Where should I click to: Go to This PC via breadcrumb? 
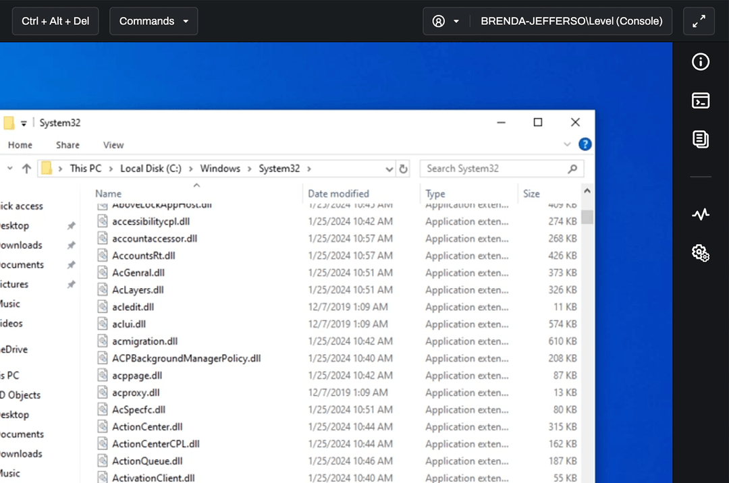(x=86, y=168)
